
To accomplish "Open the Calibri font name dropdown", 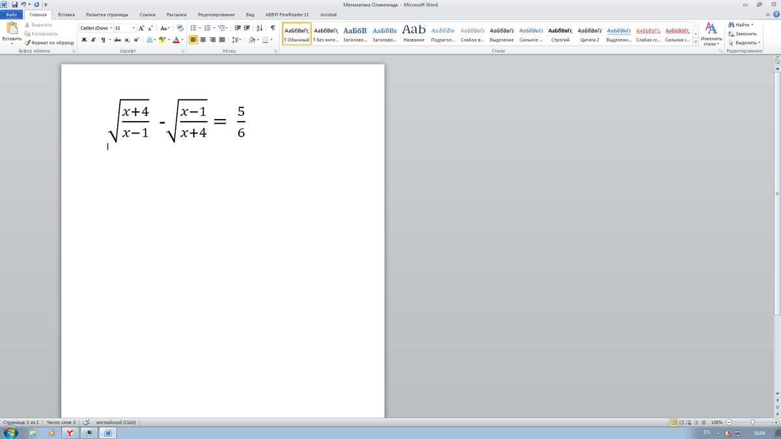I will coord(111,28).
